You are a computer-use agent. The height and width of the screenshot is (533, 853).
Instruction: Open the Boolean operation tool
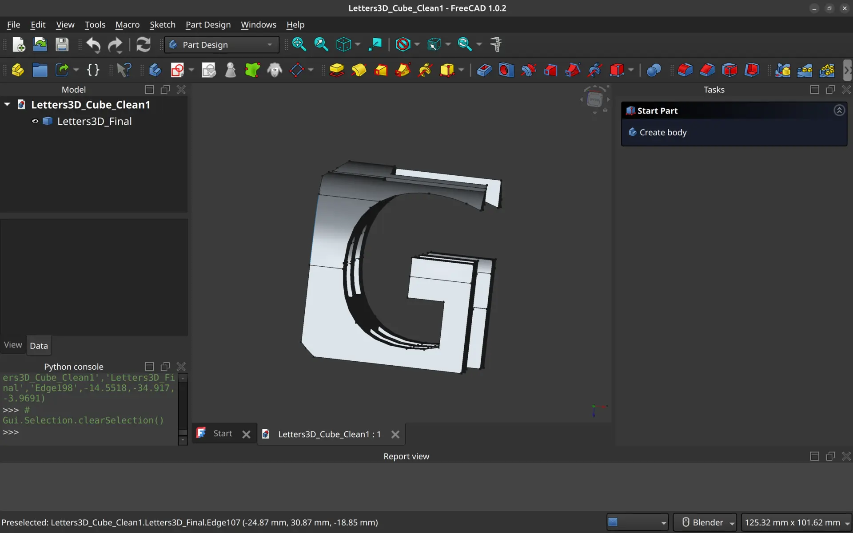[654, 70]
